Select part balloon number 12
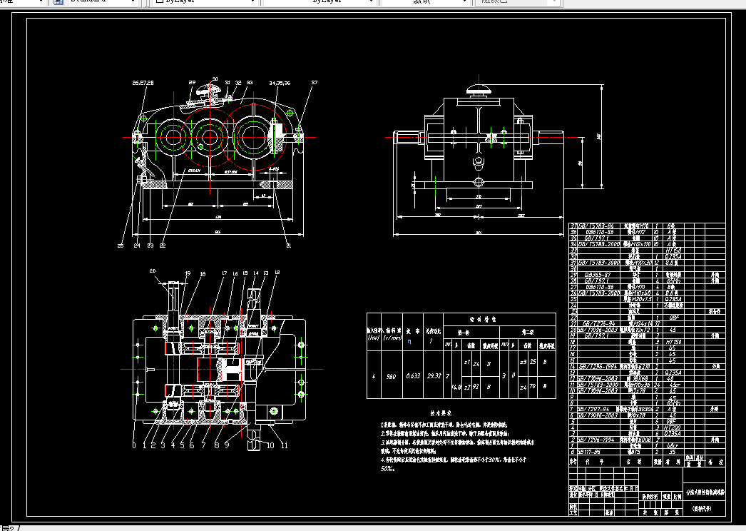This screenshot has width=746, height=531. click(x=277, y=273)
